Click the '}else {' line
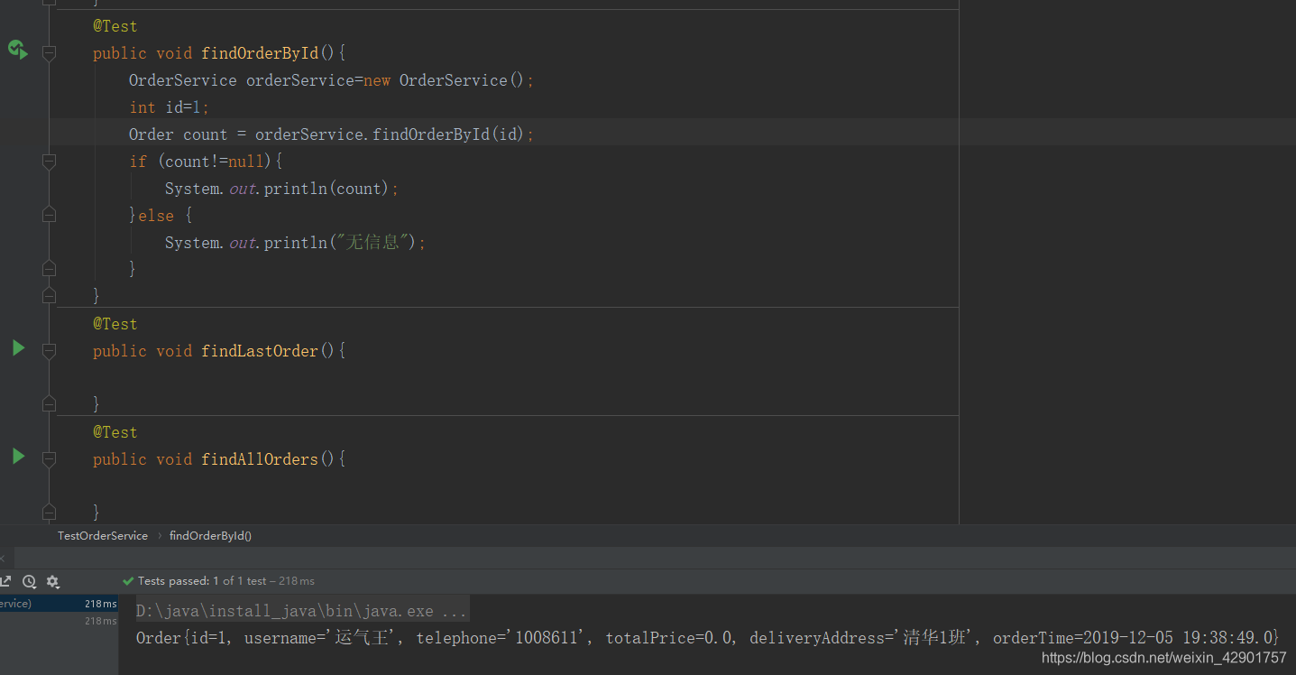The image size is (1296, 675). point(161,216)
